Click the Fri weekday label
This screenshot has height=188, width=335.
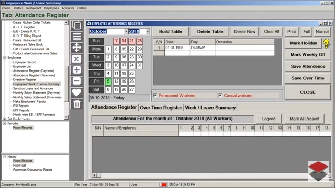(96, 81)
